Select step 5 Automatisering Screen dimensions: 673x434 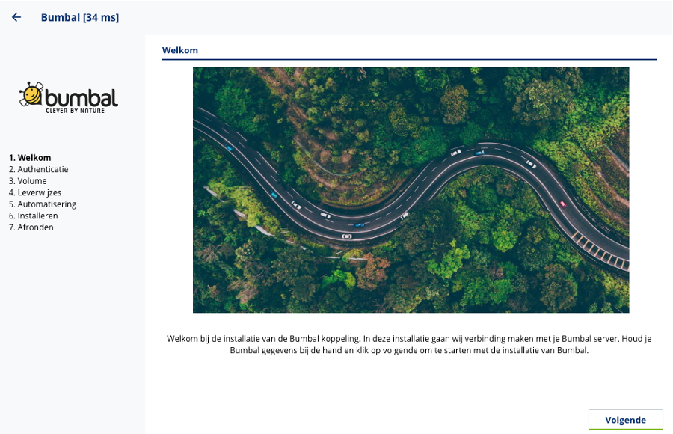tap(43, 204)
